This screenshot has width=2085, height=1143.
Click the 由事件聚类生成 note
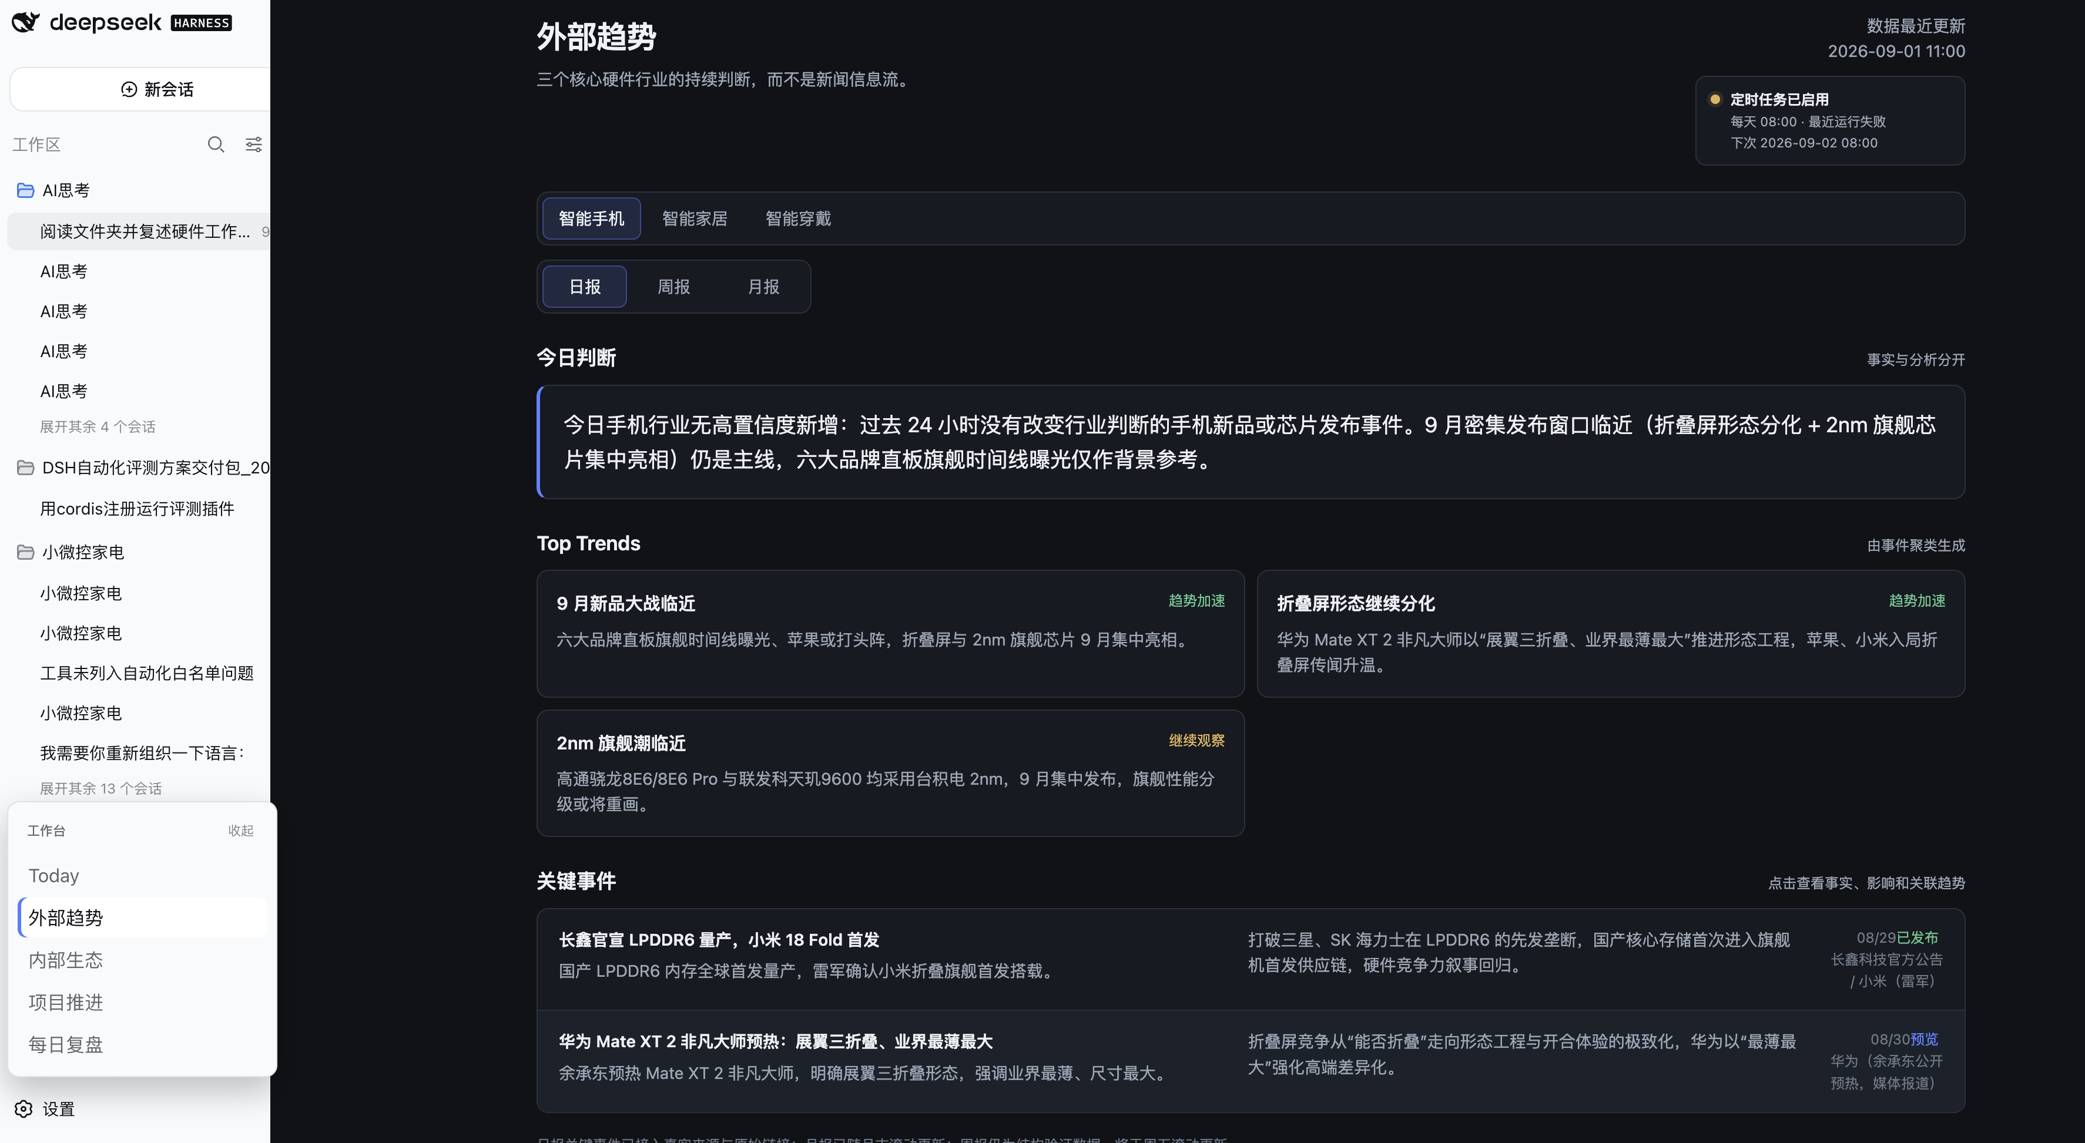click(x=1916, y=545)
